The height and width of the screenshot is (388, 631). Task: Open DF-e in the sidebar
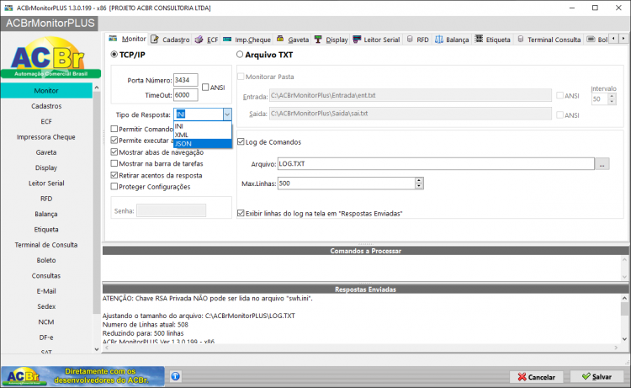(46, 338)
